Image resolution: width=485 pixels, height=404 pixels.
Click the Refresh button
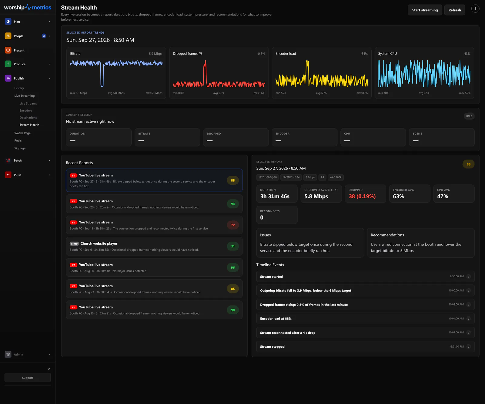[455, 10]
